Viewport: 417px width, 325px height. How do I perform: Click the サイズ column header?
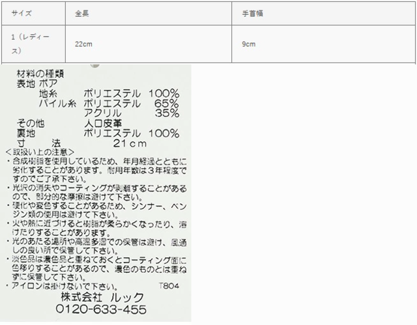(x=20, y=12)
